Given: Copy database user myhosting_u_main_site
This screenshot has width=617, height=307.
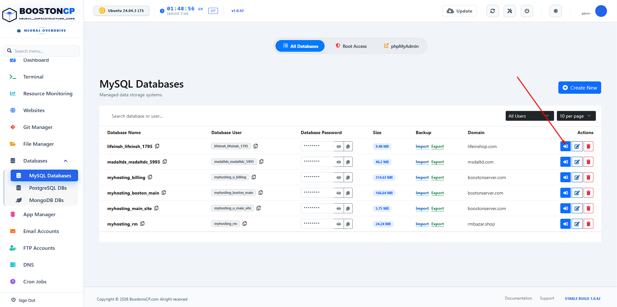Looking at the screenshot, I should coord(258,208).
